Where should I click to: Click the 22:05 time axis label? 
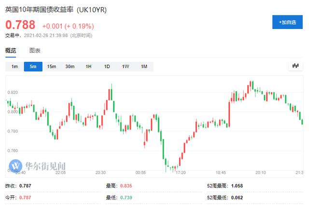[x=60, y=172]
